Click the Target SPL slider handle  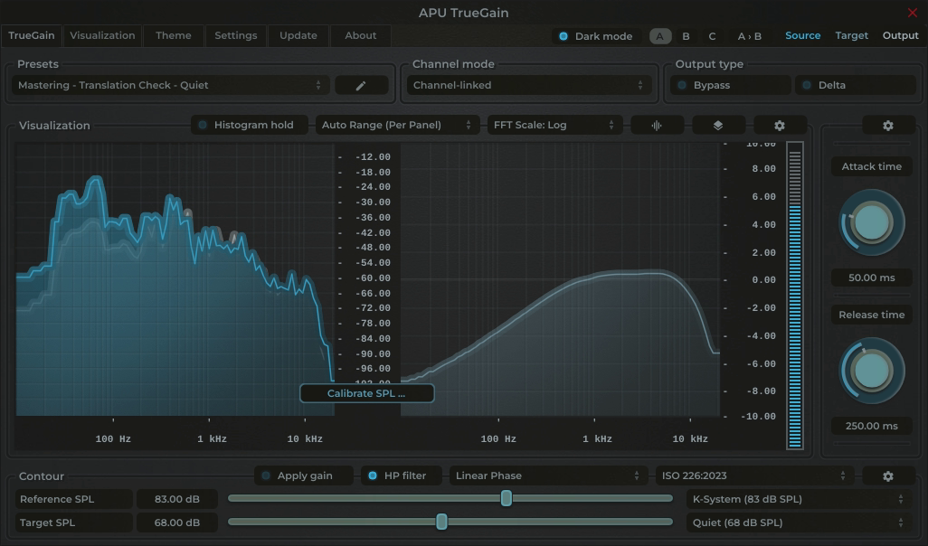coord(441,522)
